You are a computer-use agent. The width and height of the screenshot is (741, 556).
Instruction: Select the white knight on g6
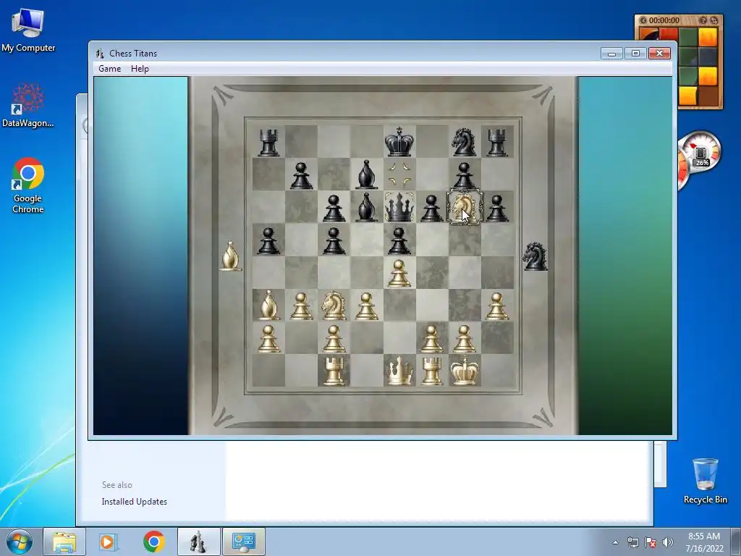[465, 206]
